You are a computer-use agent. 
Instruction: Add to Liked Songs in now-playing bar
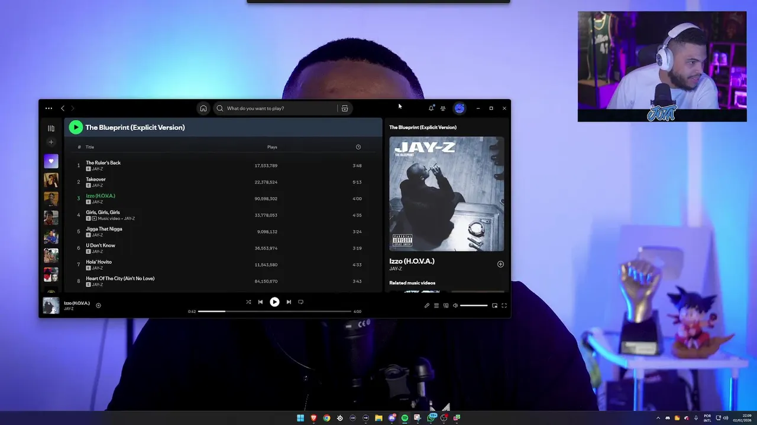98,305
